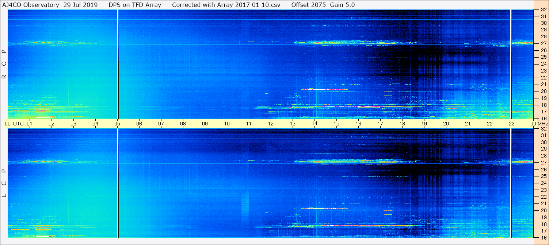Image resolution: width=549 pixels, height=245 pixels.
Task: Select the 09 hour tick on the time axis
Action: coord(205,124)
